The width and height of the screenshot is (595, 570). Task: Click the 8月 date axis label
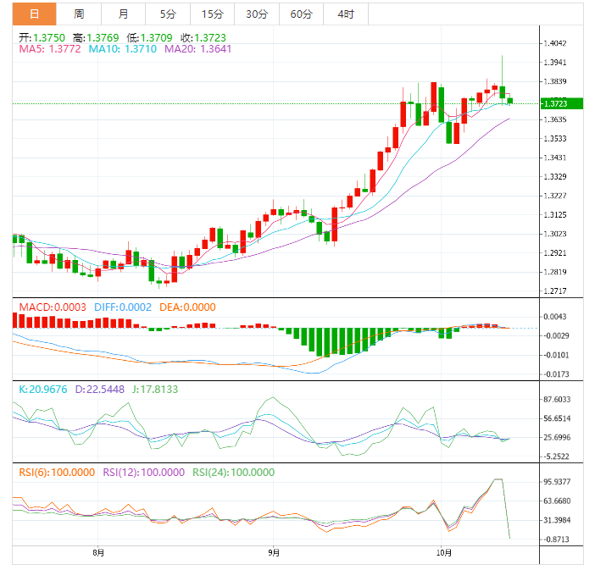click(x=98, y=552)
